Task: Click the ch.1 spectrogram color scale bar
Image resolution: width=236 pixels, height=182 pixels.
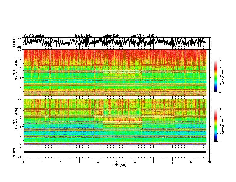Action: [x=215, y=76]
